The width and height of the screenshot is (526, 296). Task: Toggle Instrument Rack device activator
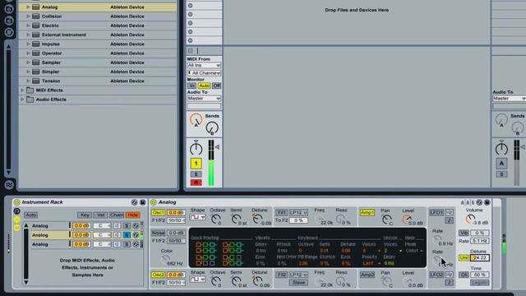16,202
